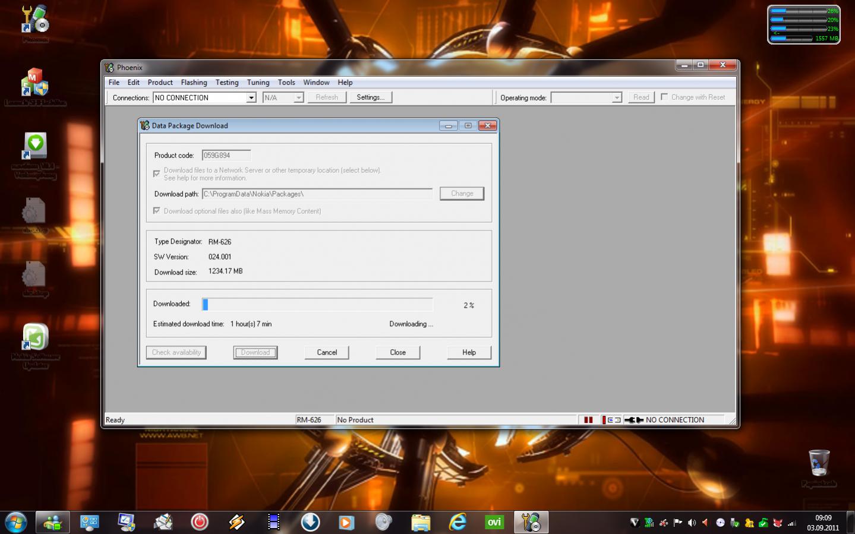Click the Help button in the dialog
This screenshot has width=855, height=534.
tap(469, 352)
